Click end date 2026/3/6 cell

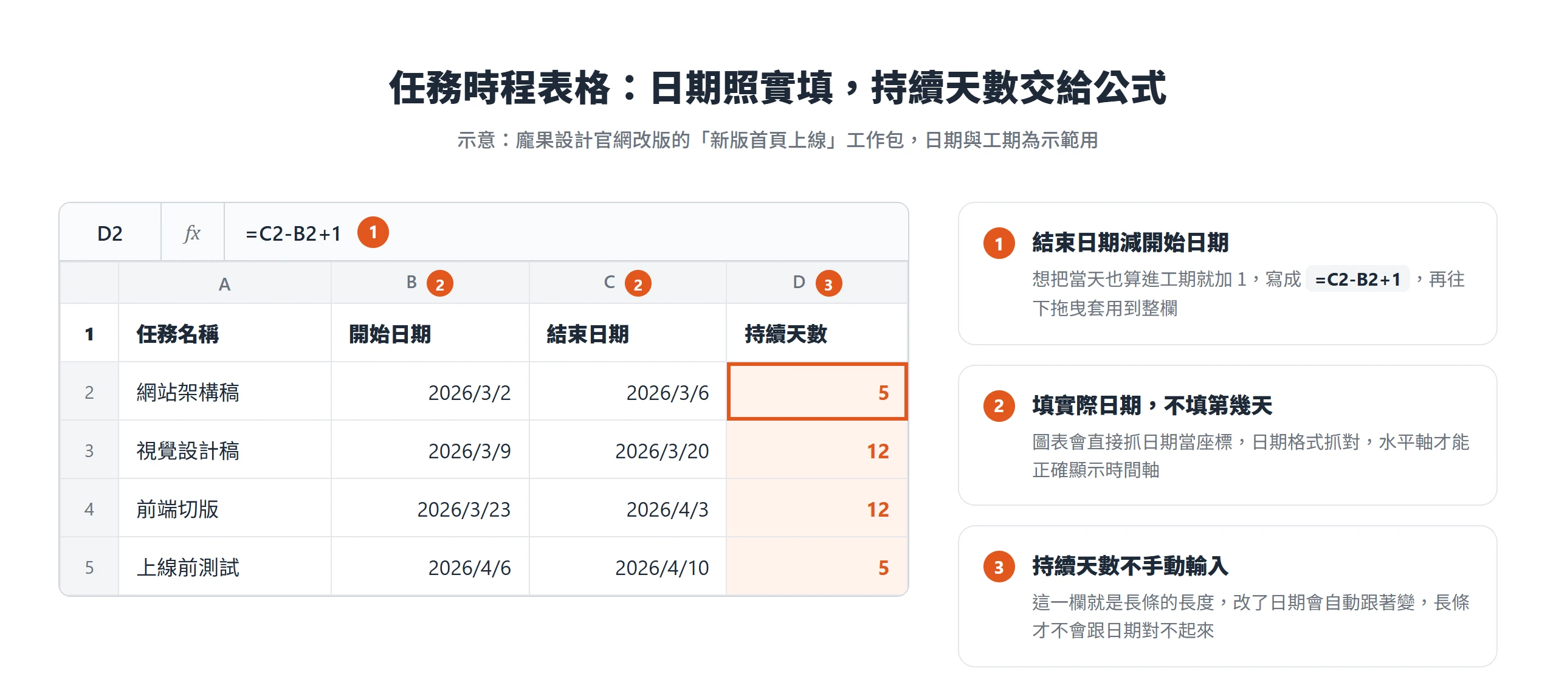(x=628, y=392)
